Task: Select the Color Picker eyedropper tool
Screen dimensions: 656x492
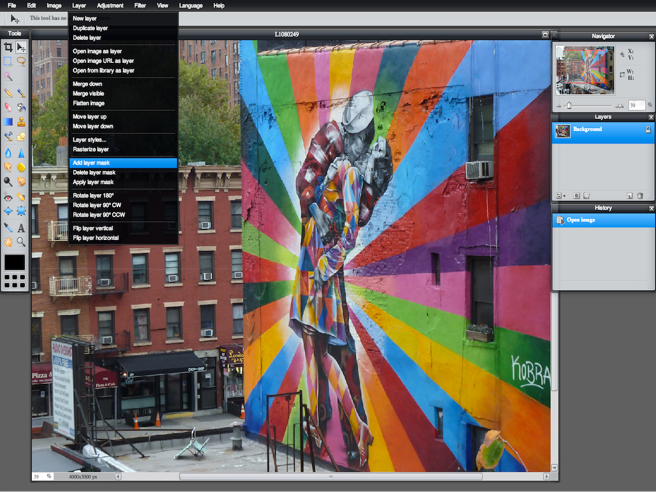Action: [x=8, y=227]
